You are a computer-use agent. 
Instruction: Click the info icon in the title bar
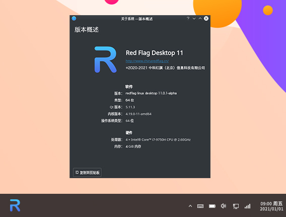pyautogui.click(x=74, y=19)
